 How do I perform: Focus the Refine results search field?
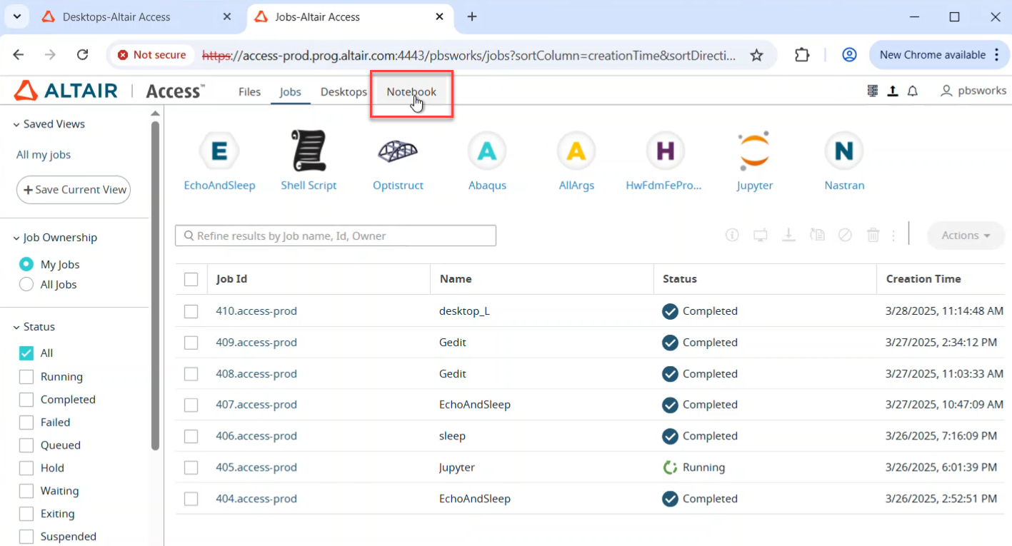(336, 236)
